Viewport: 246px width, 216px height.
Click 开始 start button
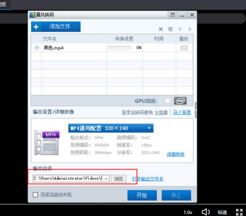(x=142, y=195)
